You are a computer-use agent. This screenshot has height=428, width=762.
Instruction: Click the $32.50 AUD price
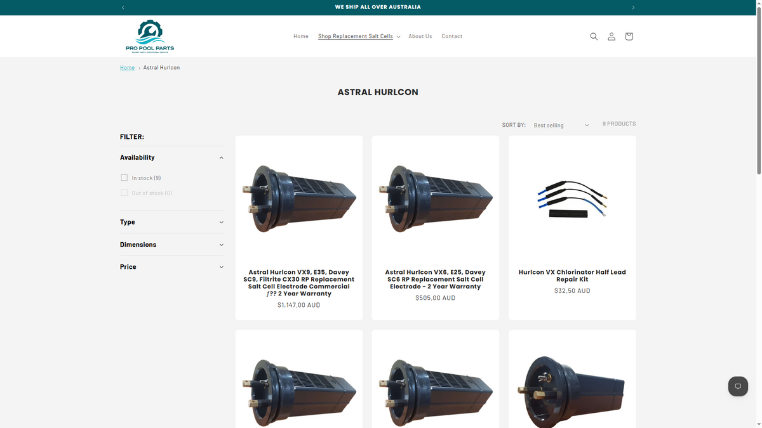point(572,291)
